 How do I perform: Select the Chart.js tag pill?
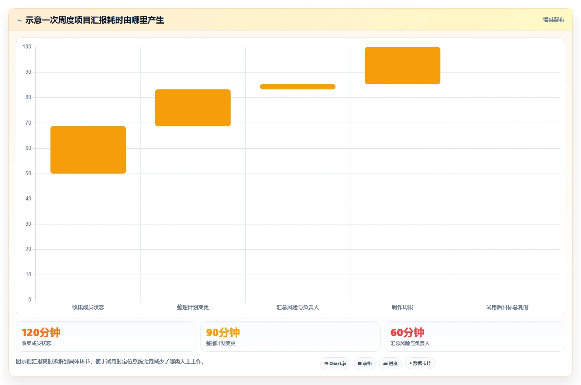coord(335,363)
